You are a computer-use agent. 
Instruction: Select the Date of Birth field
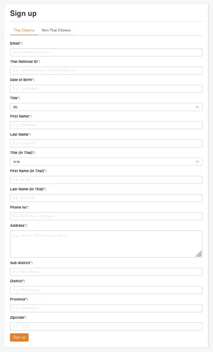[106, 89]
